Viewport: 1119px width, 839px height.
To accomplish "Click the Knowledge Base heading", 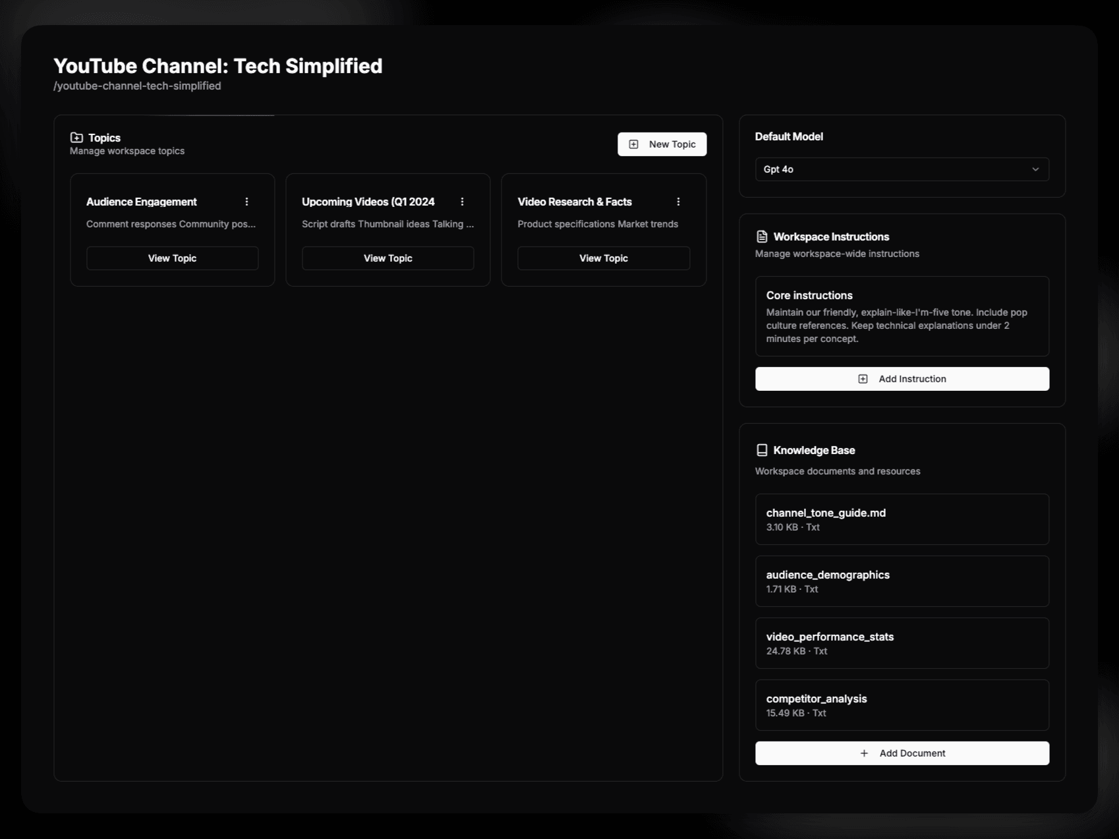I will (814, 450).
